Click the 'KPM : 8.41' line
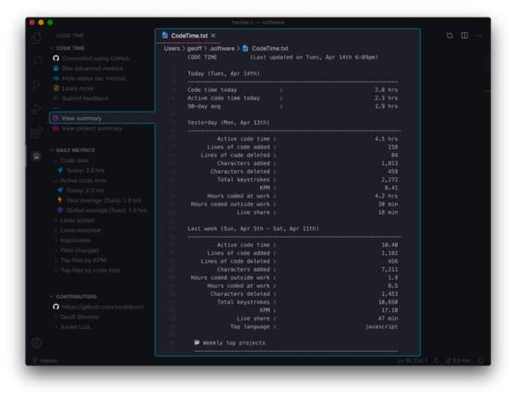The width and height of the screenshot is (516, 399). [x=329, y=188]
